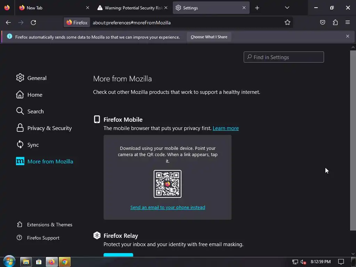Click the Firefox Mobile phone icon
Viewport: 356px width, 267px height.
pyautogui.click(x=97, y=119)
